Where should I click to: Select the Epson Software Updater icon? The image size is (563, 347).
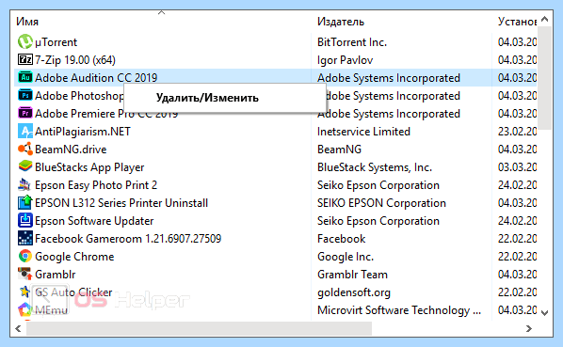pos(25,220)
